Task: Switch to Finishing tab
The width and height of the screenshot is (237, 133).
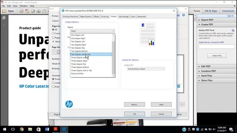Action: [105, 17]
